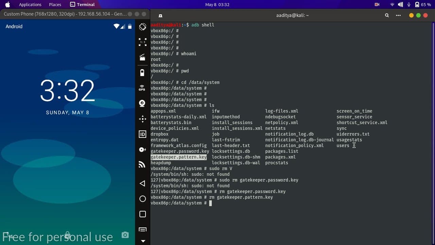Viewport: 435px width, 245px height.
Task: Click last-header.txt in the listing
Action: pos(231,146)
